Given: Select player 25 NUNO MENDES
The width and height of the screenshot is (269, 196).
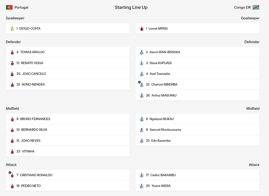Looking at the screenshot, I should 68,84.
